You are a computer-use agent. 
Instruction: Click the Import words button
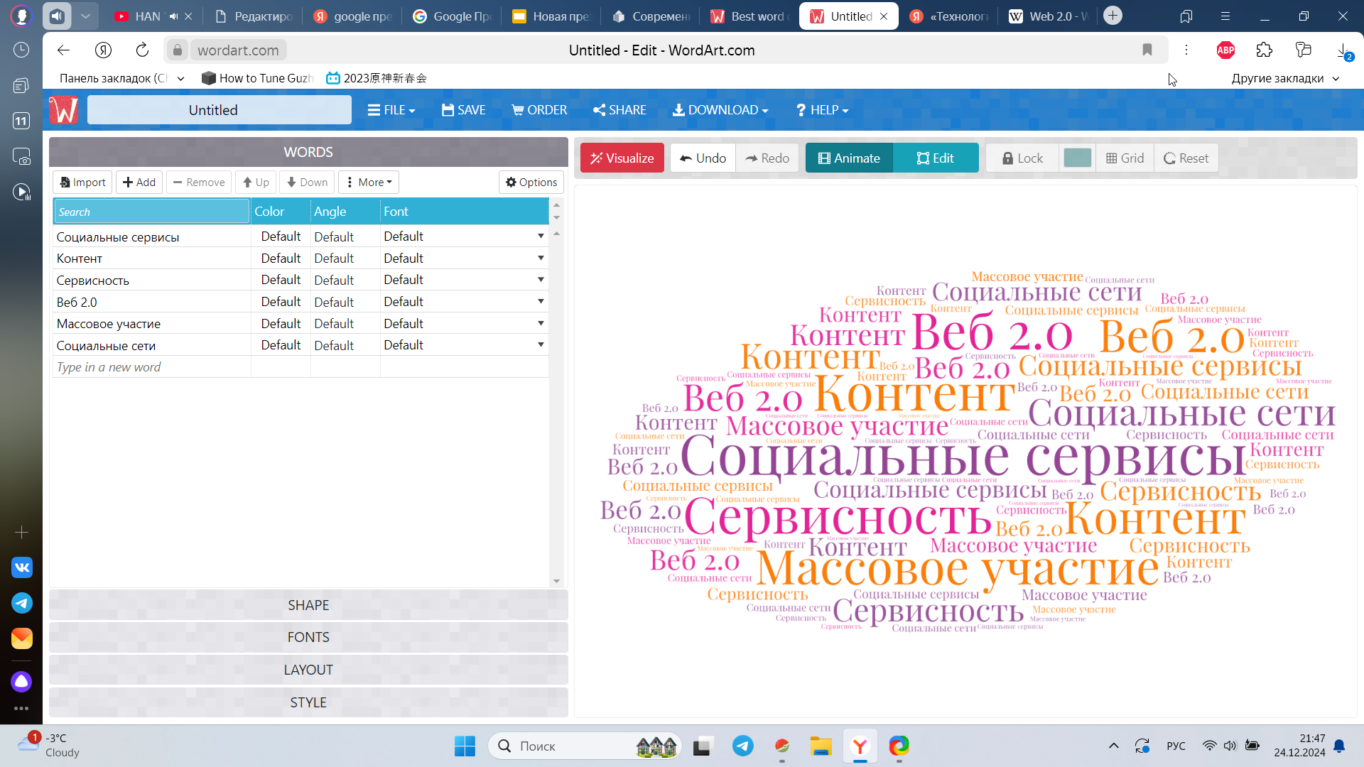(82, 182)
